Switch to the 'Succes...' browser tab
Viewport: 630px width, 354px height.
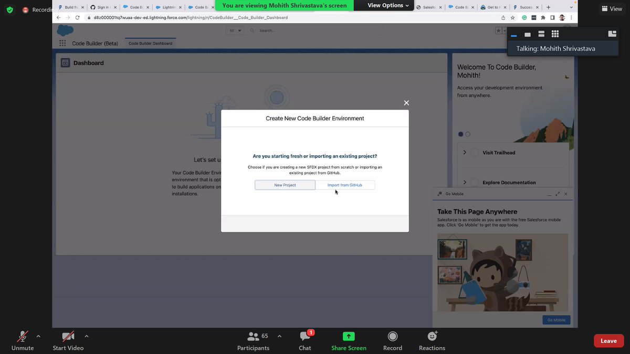click(526, 7)
